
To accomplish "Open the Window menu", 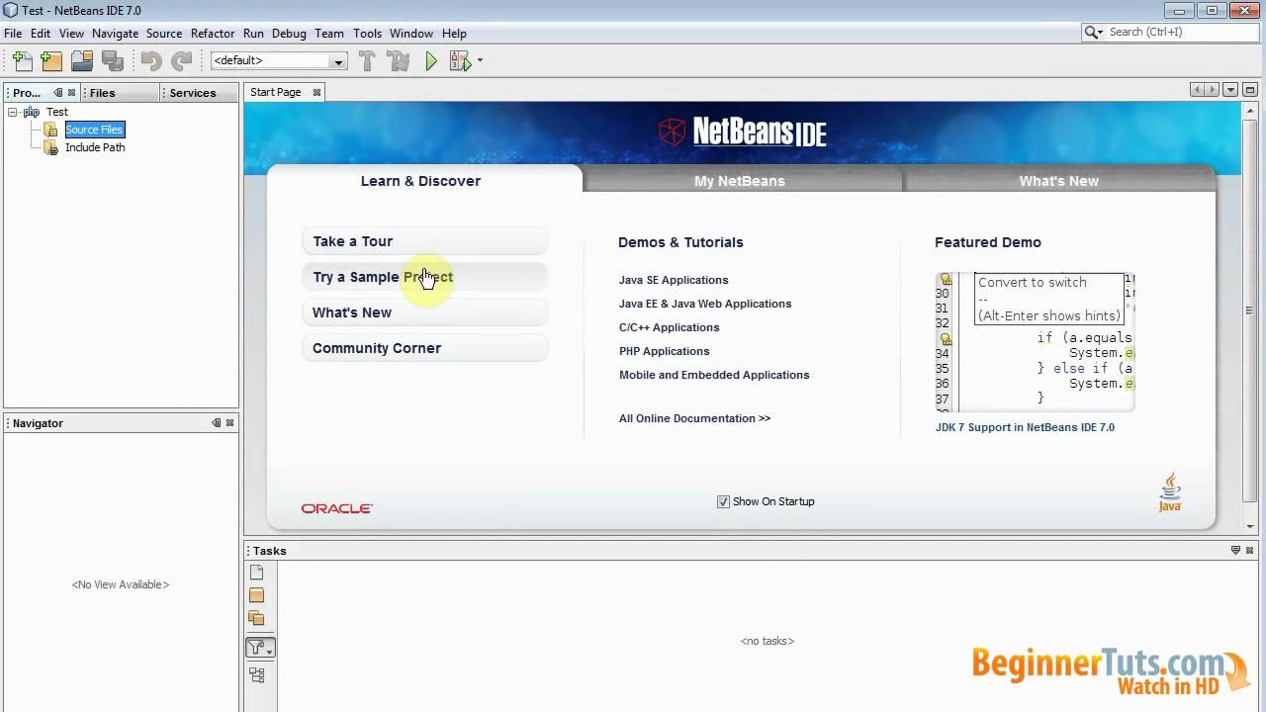I will click(411, 33).
